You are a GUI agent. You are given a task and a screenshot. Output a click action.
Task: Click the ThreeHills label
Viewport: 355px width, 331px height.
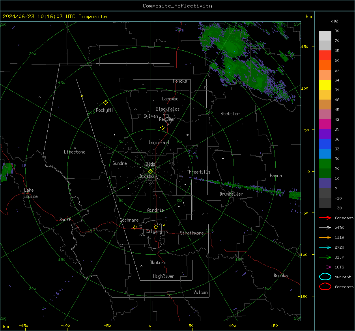pyautogui.click(x=198, y=172)
